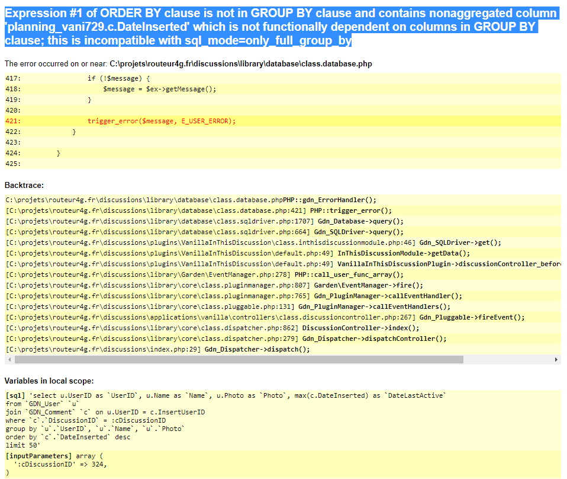
Task: Click the [sql] select statement line
Action: [226, 395]
